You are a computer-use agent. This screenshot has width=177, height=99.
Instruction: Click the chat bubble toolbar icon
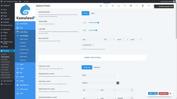coord(137,6)
